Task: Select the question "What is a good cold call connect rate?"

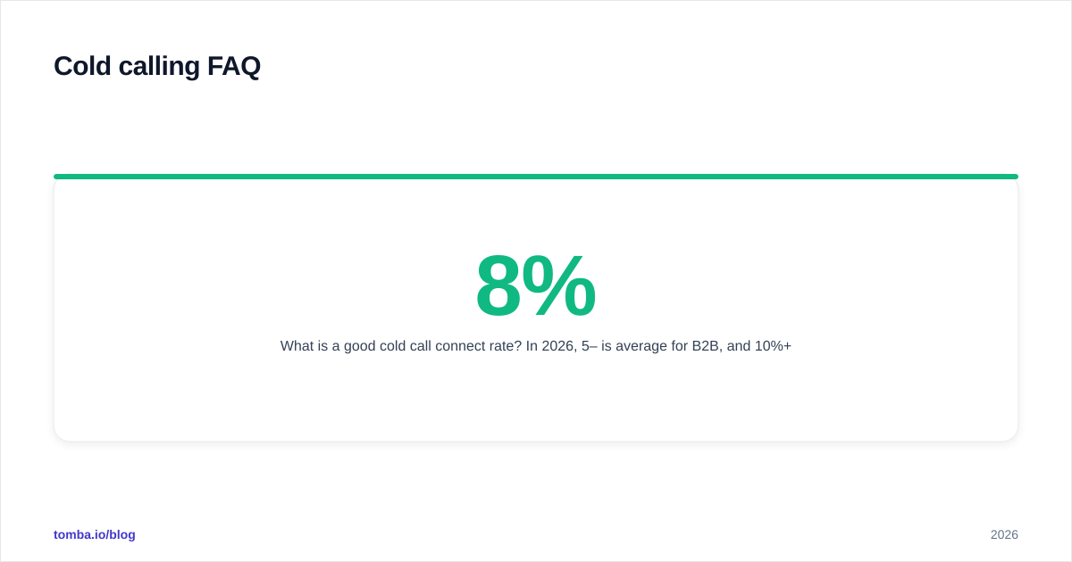Action: 401,346
